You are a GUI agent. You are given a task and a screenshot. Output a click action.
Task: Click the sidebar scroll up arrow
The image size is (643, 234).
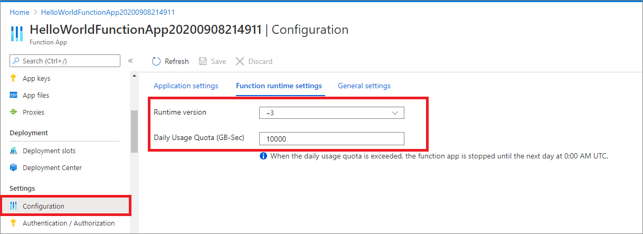click(x=134, y=76)
